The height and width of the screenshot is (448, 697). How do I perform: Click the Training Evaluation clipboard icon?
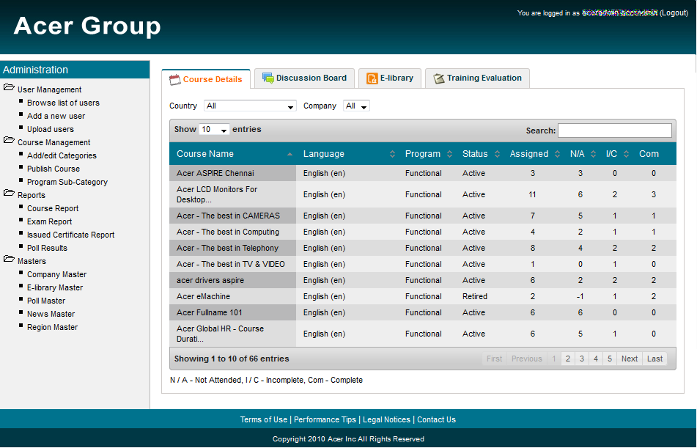pos(439,78)
